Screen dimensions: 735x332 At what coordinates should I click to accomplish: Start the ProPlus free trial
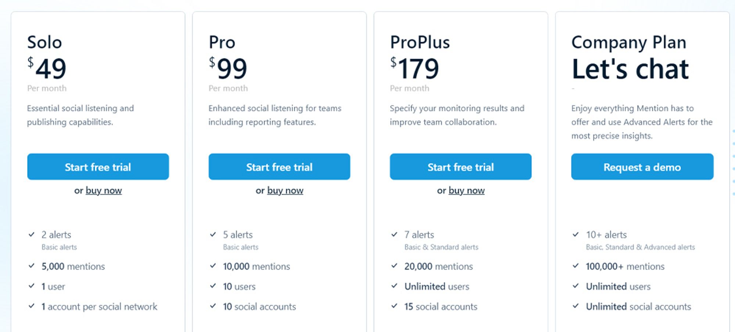pyautogui.click(x=460, y=167)
